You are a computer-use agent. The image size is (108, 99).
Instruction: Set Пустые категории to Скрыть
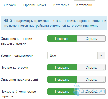(x=91, y=67)
